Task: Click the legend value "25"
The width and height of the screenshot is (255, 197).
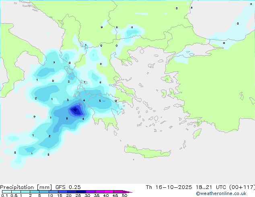Action: (78, 195)
